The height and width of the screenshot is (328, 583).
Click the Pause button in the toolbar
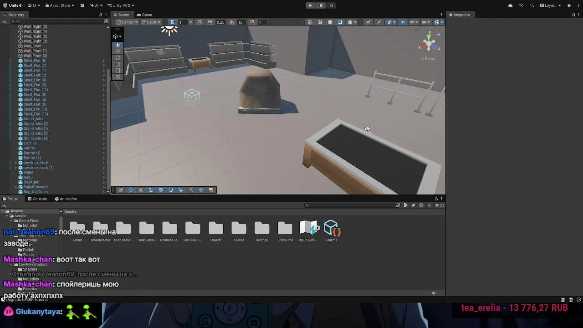click(x=321, y=5)
